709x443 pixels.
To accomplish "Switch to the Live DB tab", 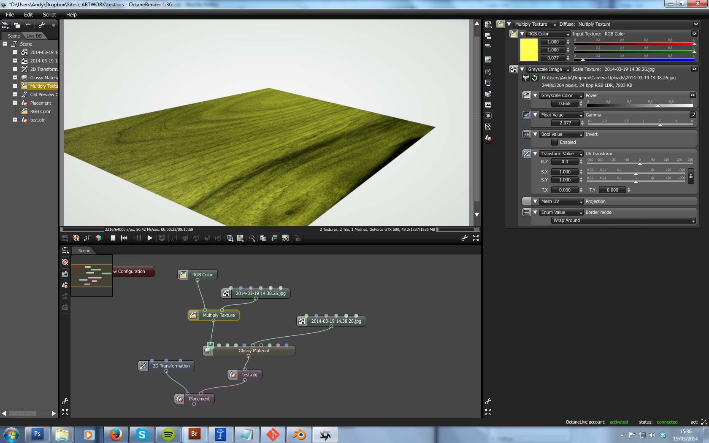I will (x=34, y=36).
